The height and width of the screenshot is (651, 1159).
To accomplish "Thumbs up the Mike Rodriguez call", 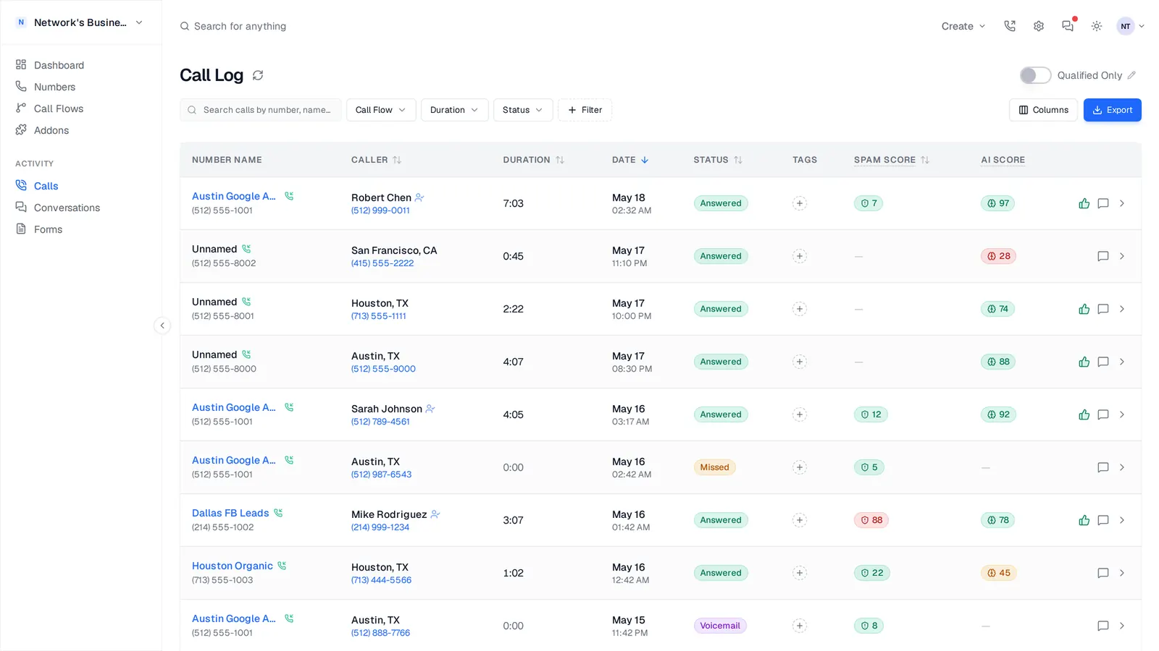I will (x=1084, y=520).
